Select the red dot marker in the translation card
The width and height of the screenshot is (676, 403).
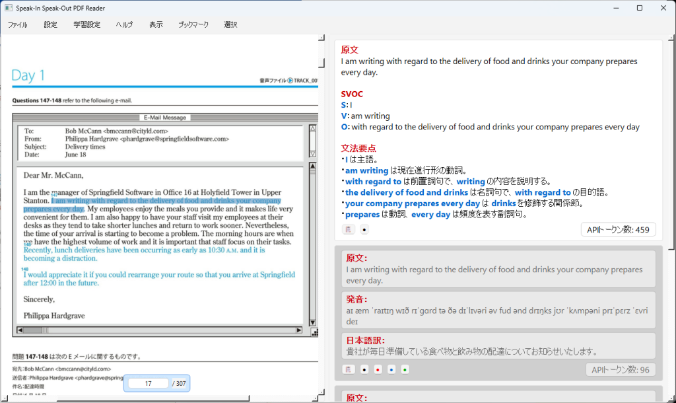(x=378, y=369)
